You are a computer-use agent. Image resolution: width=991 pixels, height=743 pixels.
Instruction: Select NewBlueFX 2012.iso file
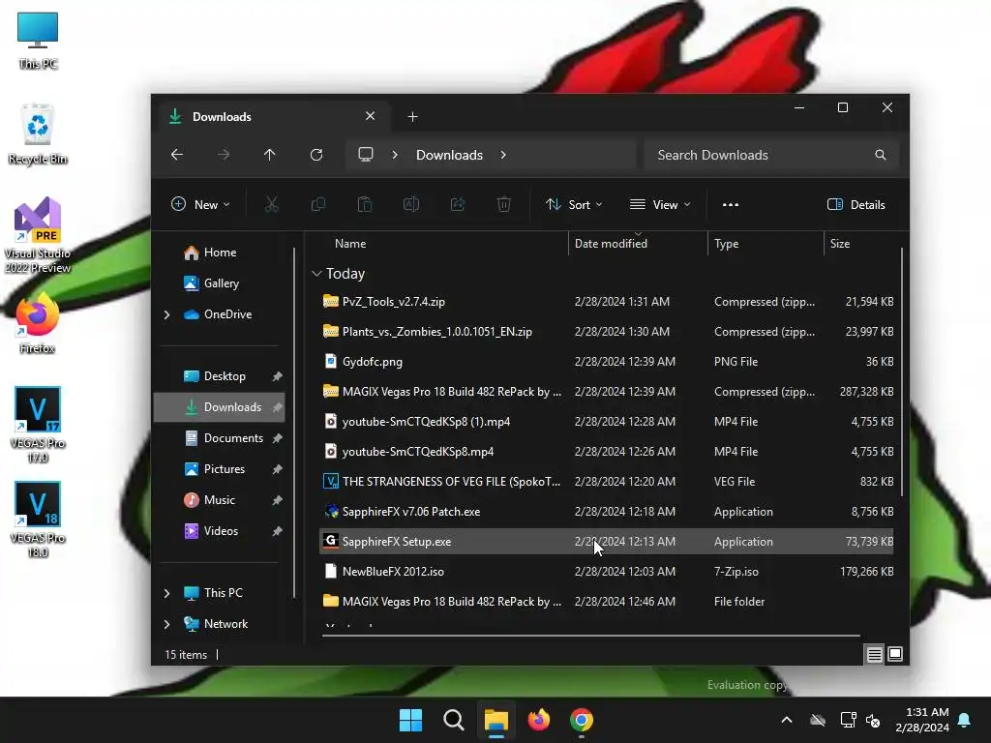click(607, 572)
